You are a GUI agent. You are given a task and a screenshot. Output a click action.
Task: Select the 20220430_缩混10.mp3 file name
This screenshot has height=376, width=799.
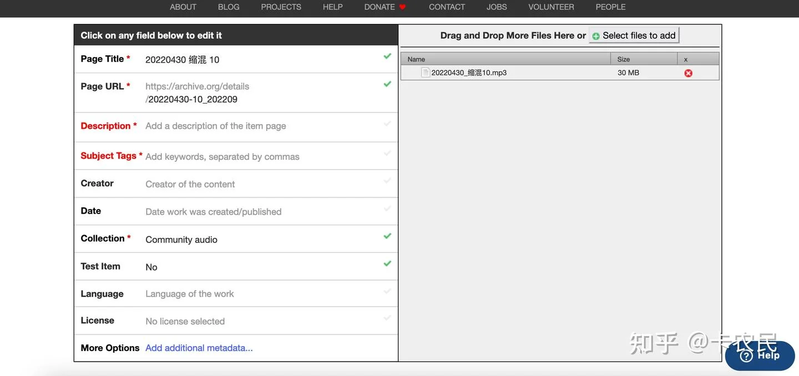click(x=469, y=73)
